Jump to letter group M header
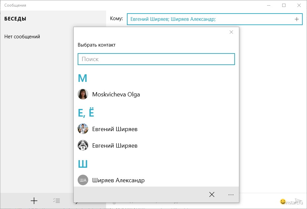The height and width of the screenshot is (209, 307). pos(82,78)
